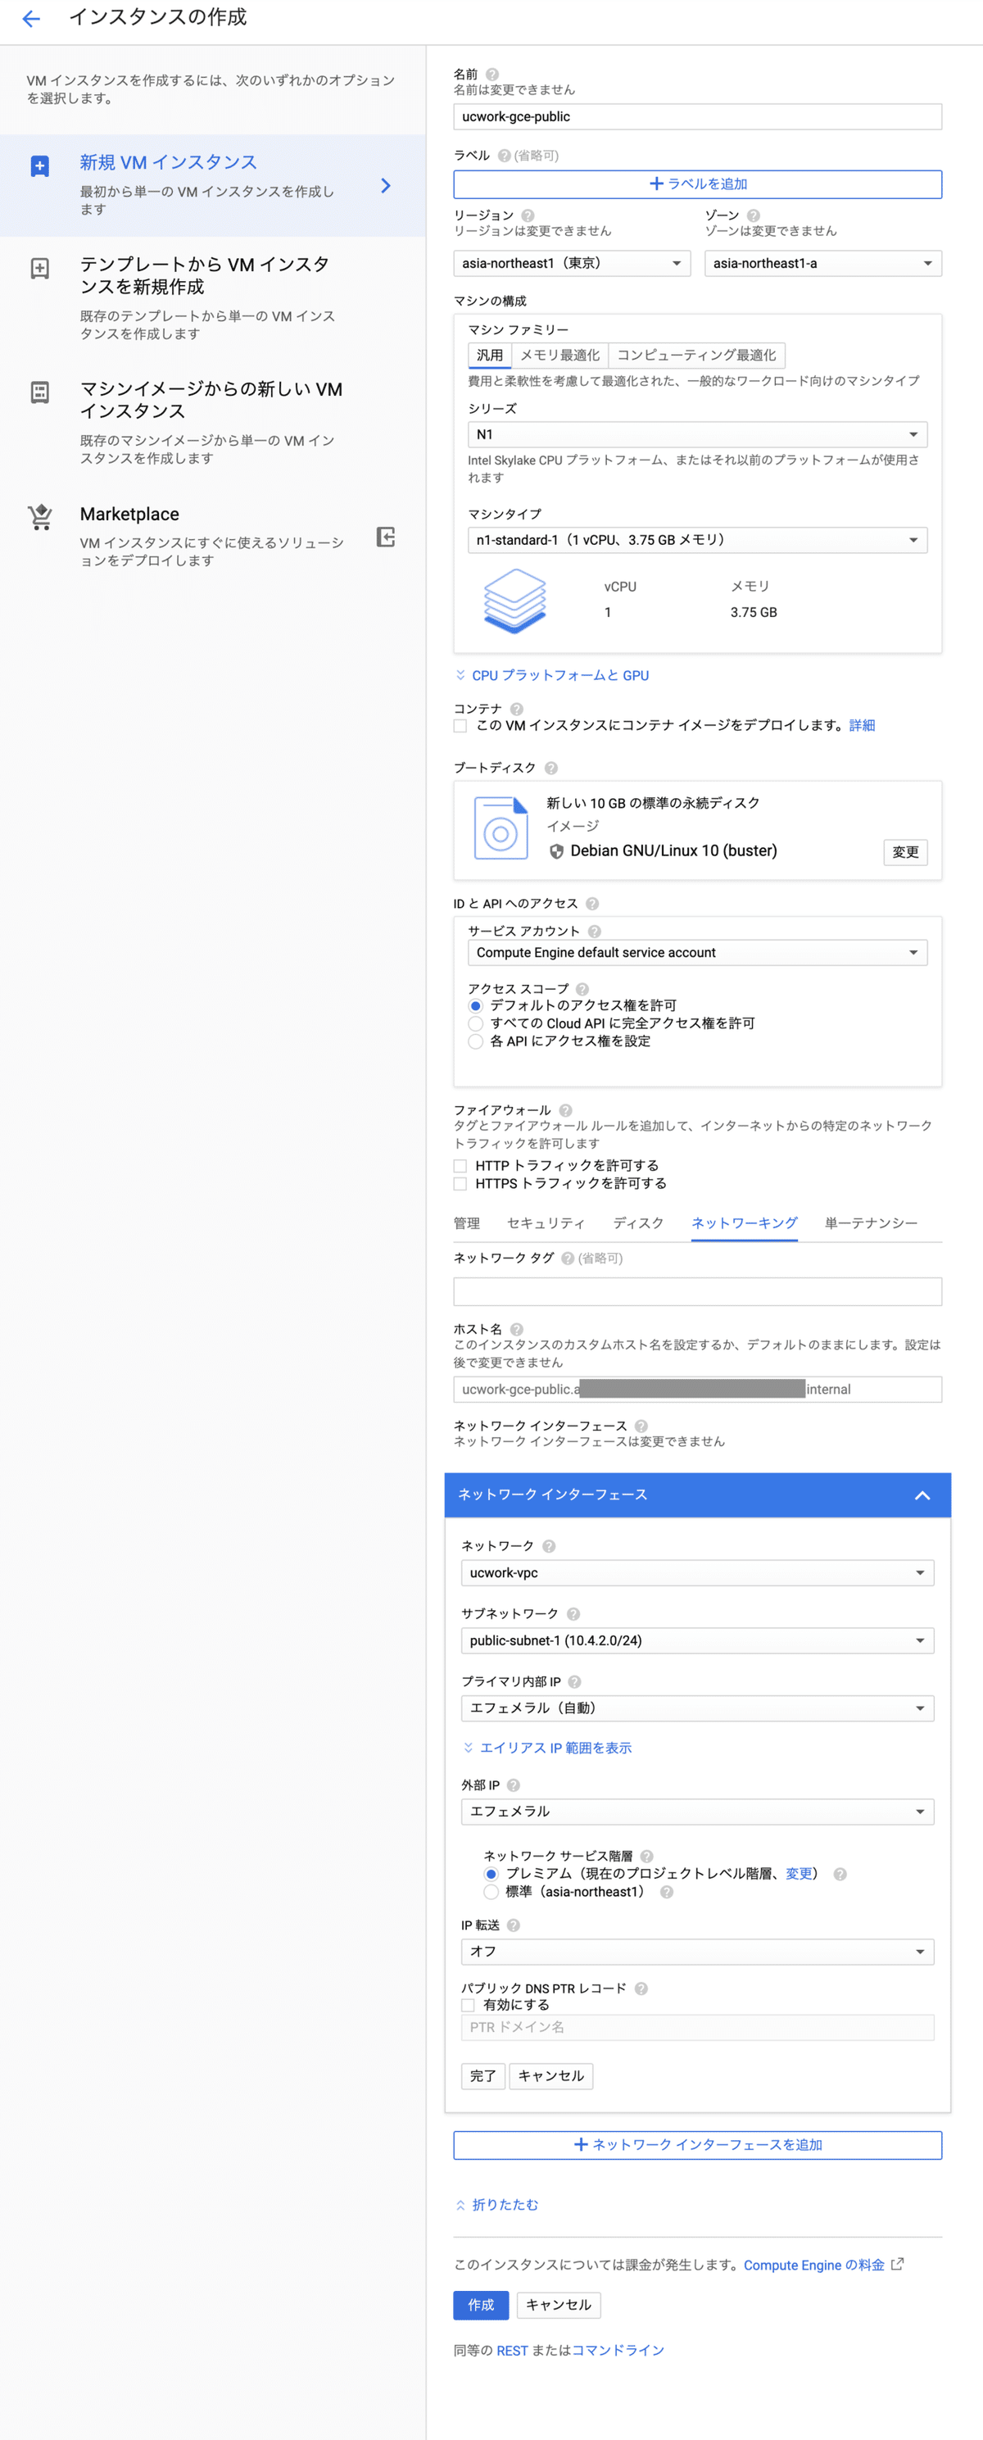The image size is (983, 2440).
Task: Switch to the ディスク tab
Action: (638, 1224)
